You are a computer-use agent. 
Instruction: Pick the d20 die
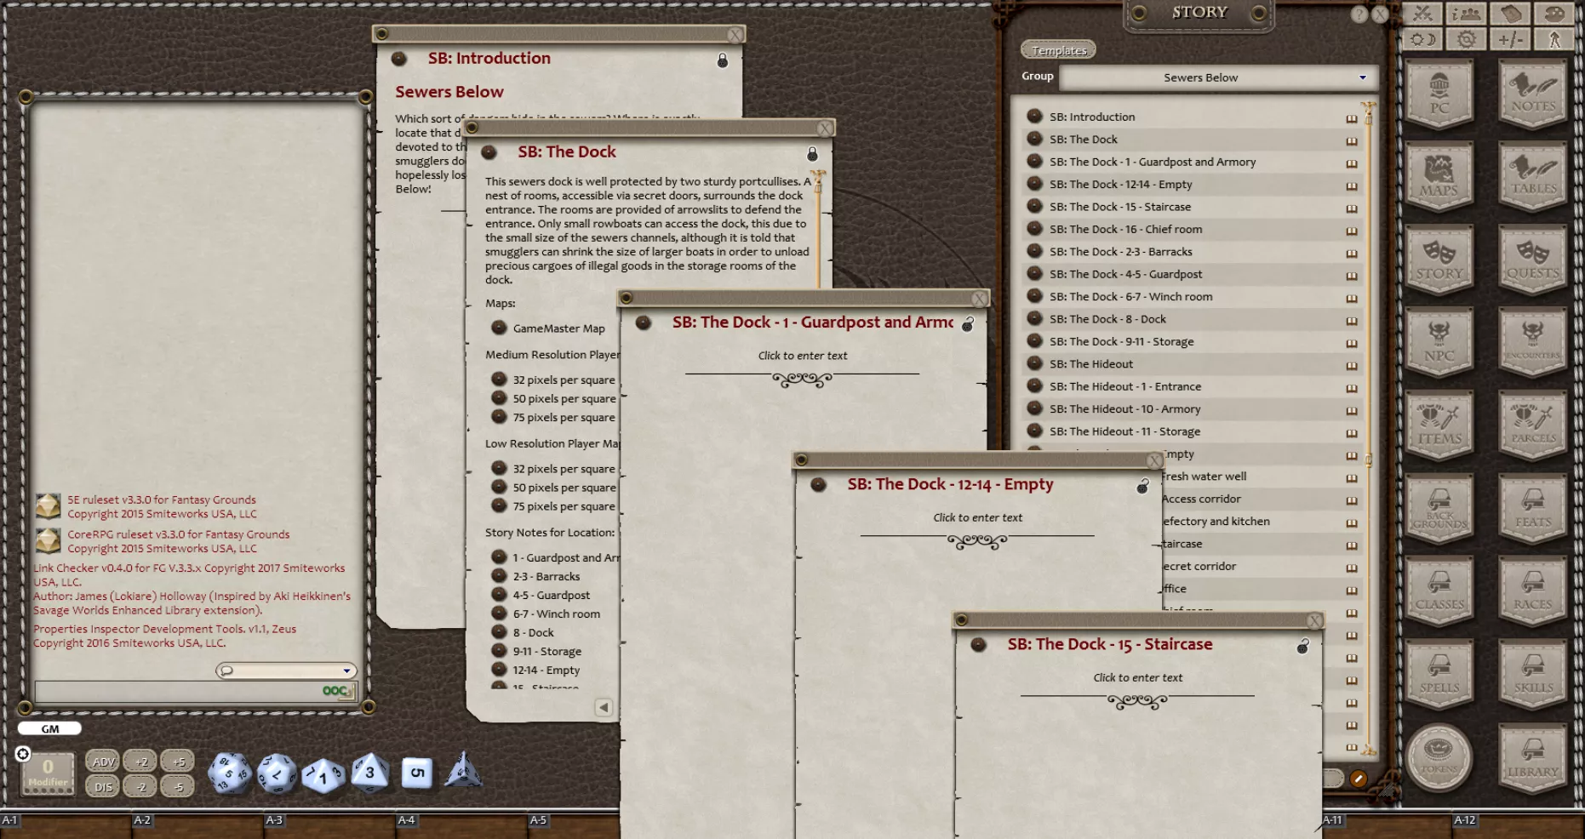(230, 773)
